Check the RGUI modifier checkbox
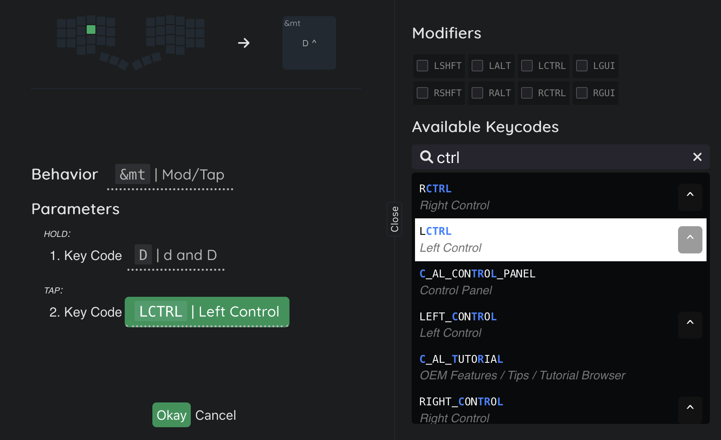The image size is (721, 440). tap(582, 93)
